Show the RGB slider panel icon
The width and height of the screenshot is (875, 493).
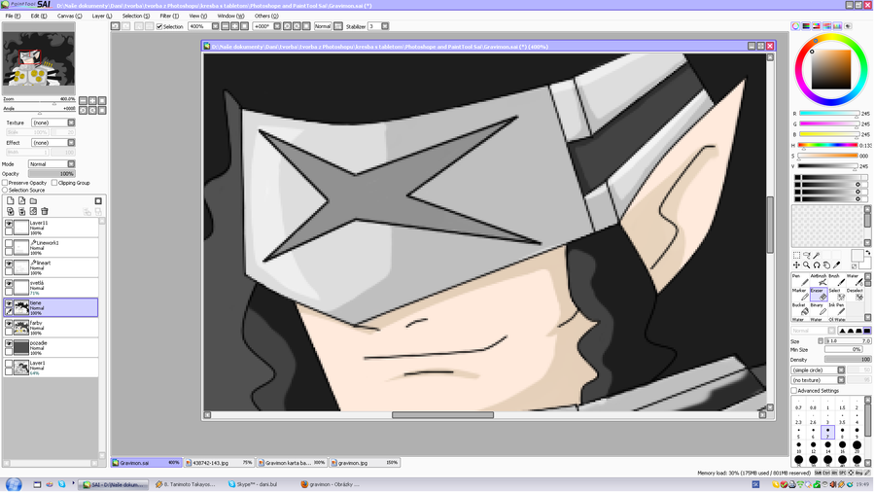pos(806,26)
